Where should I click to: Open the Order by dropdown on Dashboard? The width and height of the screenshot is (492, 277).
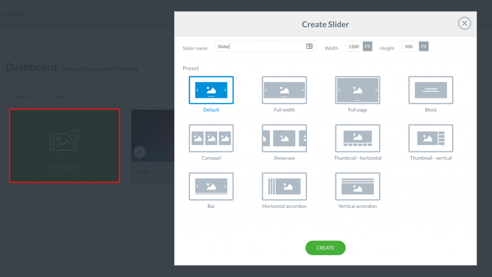coord(26,96)
